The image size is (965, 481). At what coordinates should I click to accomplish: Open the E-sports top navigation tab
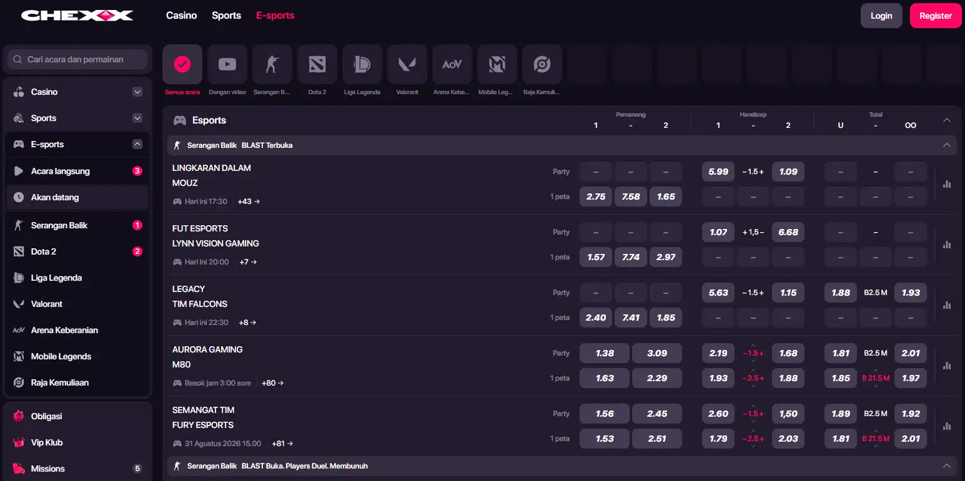[275, 16]
